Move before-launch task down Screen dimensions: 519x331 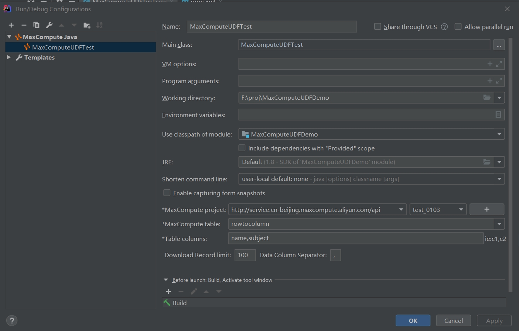(x=219, y=292)
